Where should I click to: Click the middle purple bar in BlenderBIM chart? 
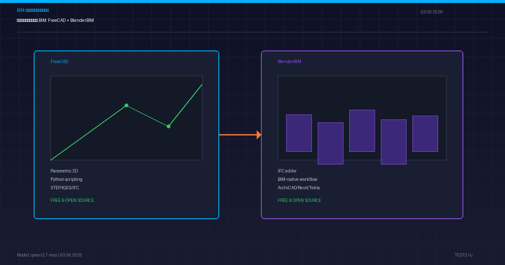pyautogui.click(x=362, y=131)
